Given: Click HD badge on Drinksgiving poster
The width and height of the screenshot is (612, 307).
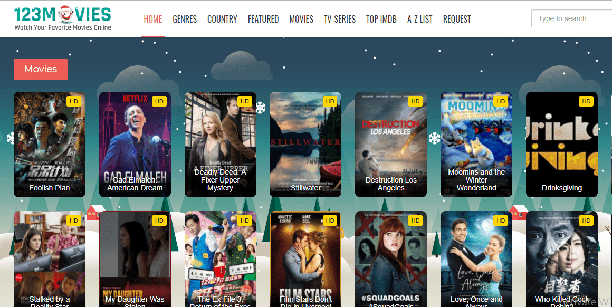Looking at the screenshot, I should [x=586, y=101].
